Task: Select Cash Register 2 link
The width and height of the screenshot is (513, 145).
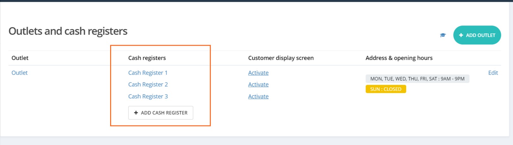Action: coord(148,84)
